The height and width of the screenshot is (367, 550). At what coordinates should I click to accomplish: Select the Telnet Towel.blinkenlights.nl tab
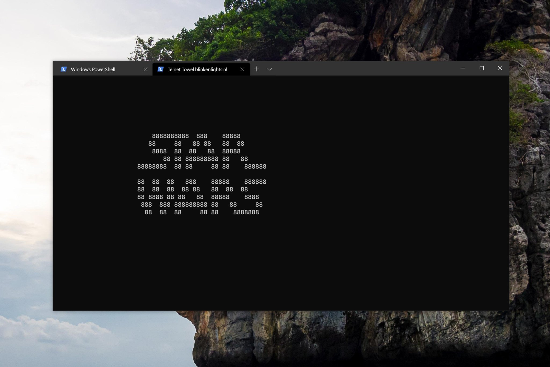coord(197,69)
